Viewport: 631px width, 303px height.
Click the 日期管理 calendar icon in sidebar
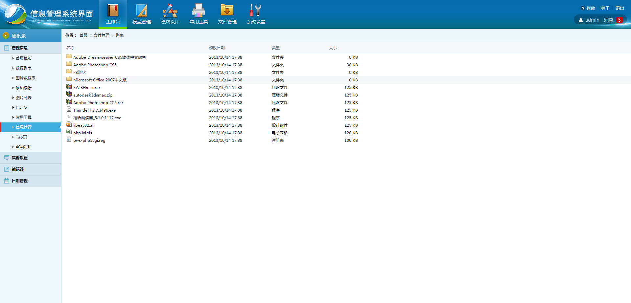[x=7, y=181]
